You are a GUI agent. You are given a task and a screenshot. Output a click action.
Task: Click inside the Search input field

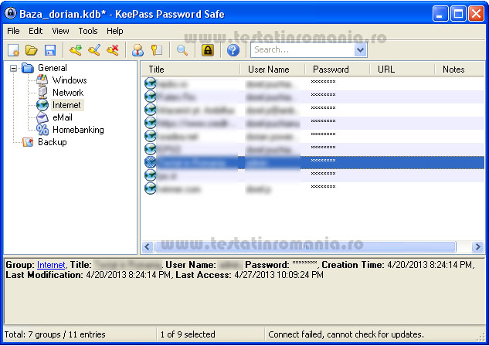[x=303, y=50]
